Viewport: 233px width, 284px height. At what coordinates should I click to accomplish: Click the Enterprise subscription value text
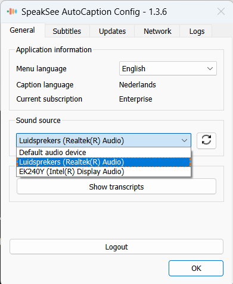(136, 99)
